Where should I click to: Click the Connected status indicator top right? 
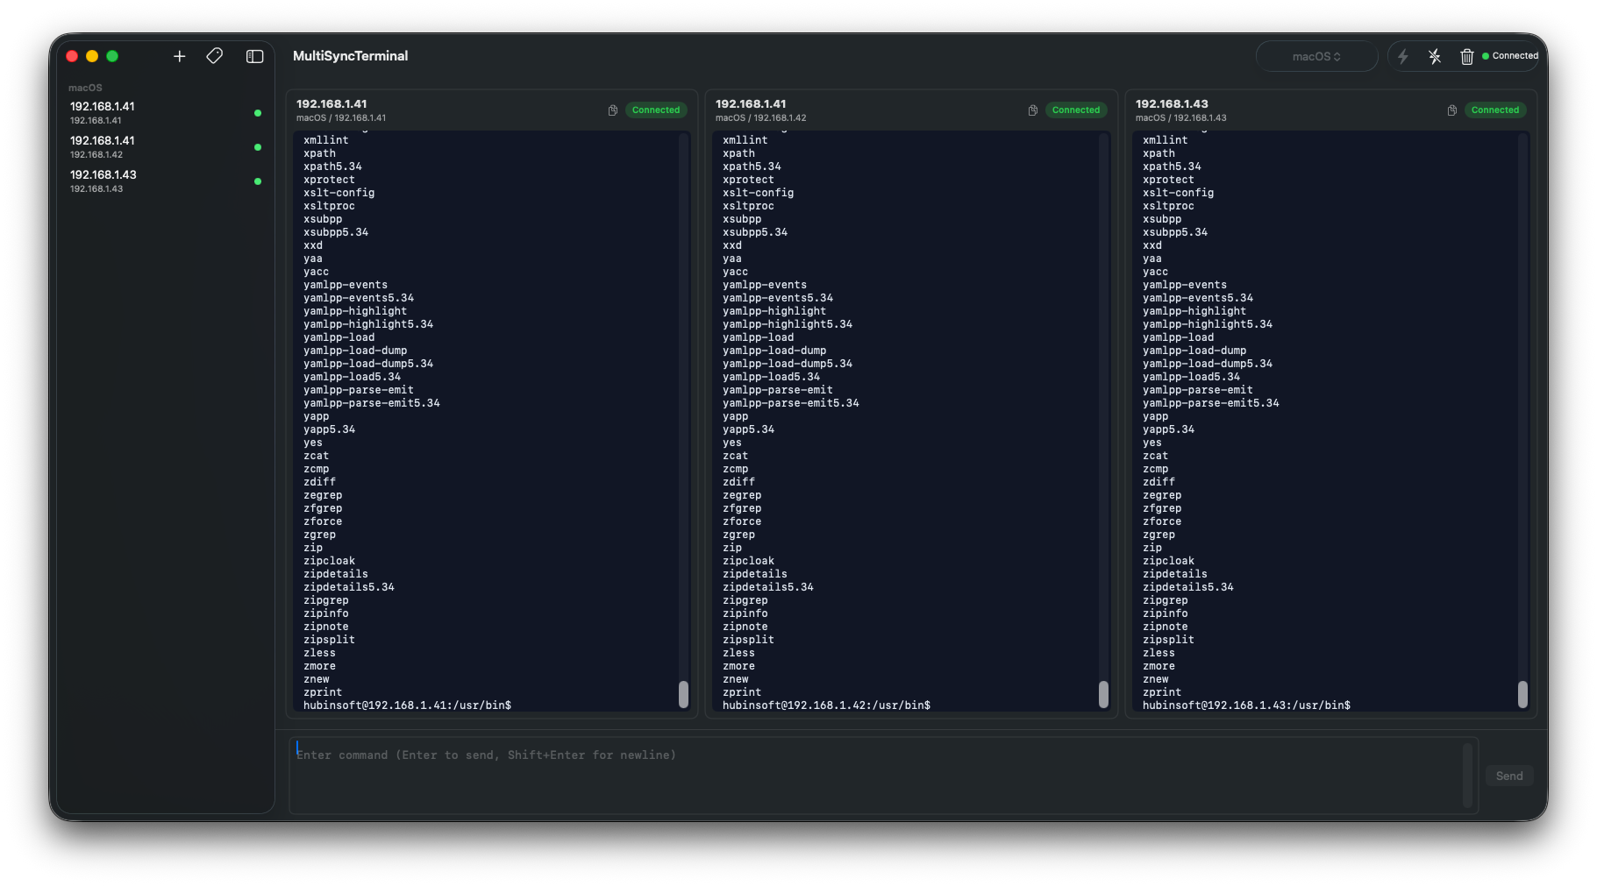click(x=1511, y=55)
